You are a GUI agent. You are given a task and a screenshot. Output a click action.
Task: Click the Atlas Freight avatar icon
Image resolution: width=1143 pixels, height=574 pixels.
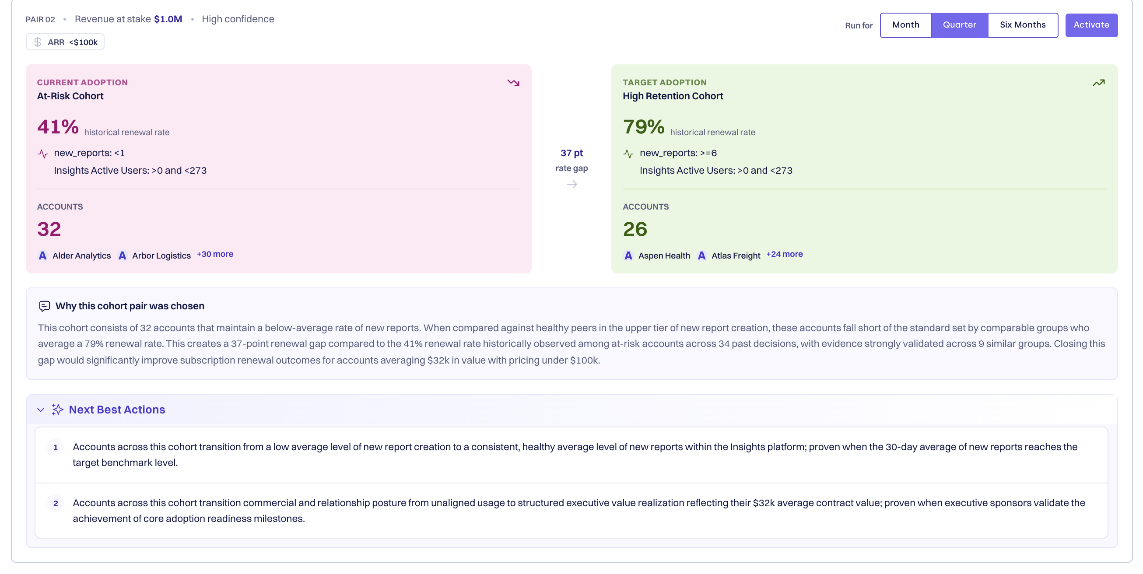click(x=701, y=255)
